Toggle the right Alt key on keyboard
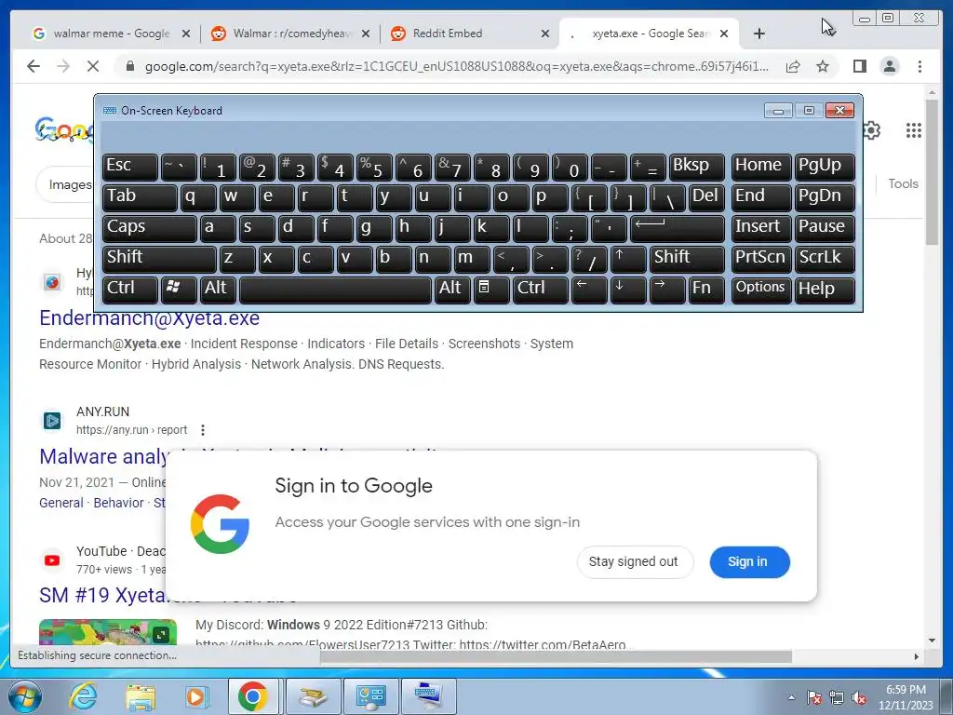This screenshot has width=953, height=715. click(x=451, y=289)
